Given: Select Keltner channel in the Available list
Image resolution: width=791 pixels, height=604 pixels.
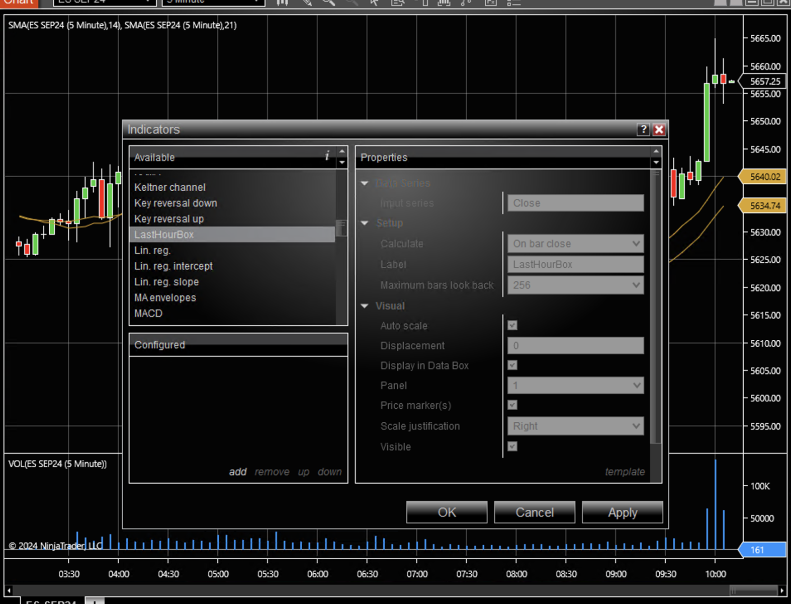Looking at the screenshot, I should coord(232,187).
